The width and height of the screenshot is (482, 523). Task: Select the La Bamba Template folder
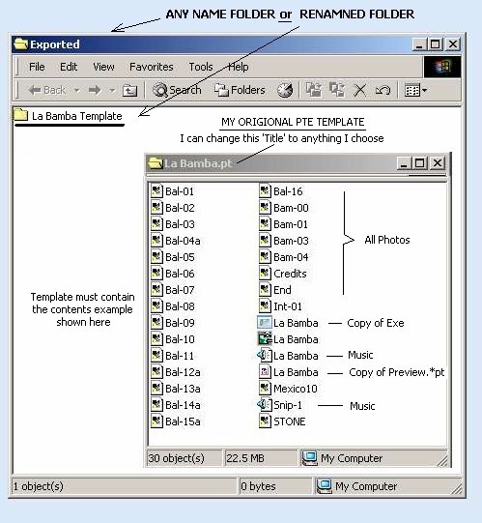(68, 116)
